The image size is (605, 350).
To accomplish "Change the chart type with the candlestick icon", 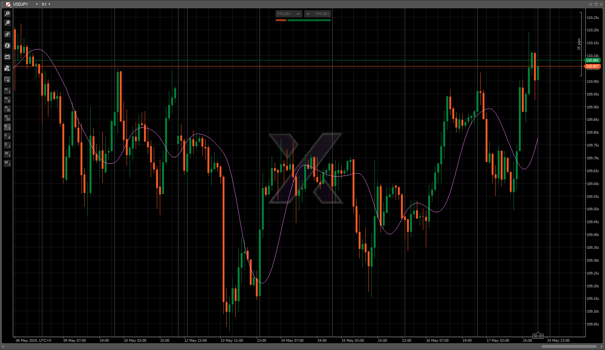I will 7,34.
